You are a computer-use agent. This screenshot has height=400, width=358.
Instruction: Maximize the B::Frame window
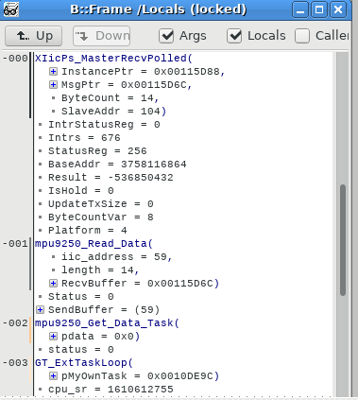point(319,9)
